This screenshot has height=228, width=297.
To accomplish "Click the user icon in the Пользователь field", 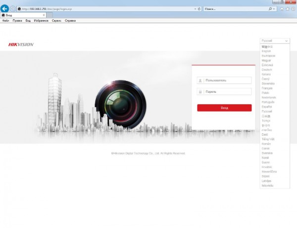I will click(x=200, y=80).
